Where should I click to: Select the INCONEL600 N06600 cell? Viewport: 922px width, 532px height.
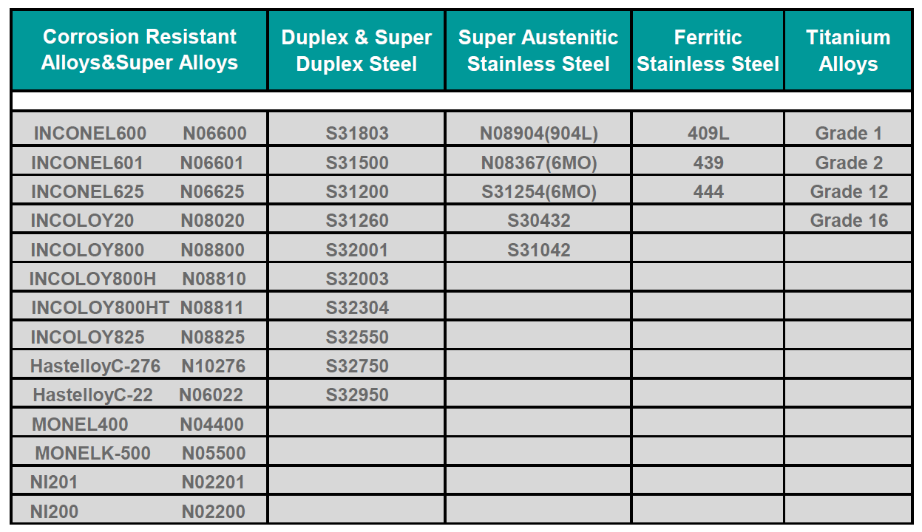(139, 134)
